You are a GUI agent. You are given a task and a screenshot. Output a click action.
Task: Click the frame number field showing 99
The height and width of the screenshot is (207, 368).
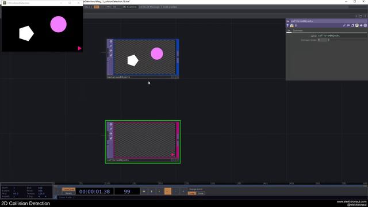pos(127,191)
